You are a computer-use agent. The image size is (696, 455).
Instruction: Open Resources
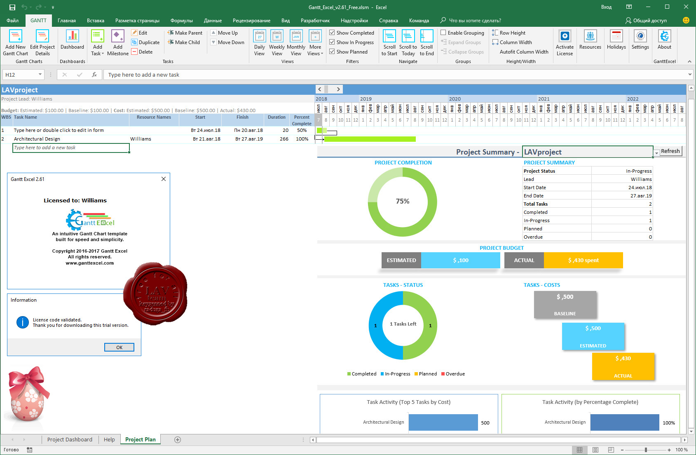(590, 40)
